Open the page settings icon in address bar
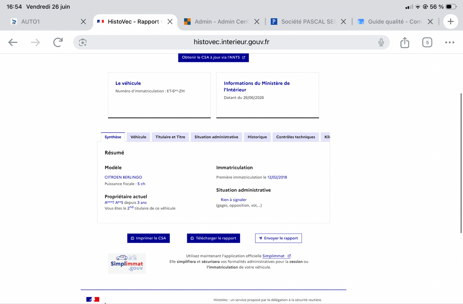 pyautogui.click(x=82, y=42)
